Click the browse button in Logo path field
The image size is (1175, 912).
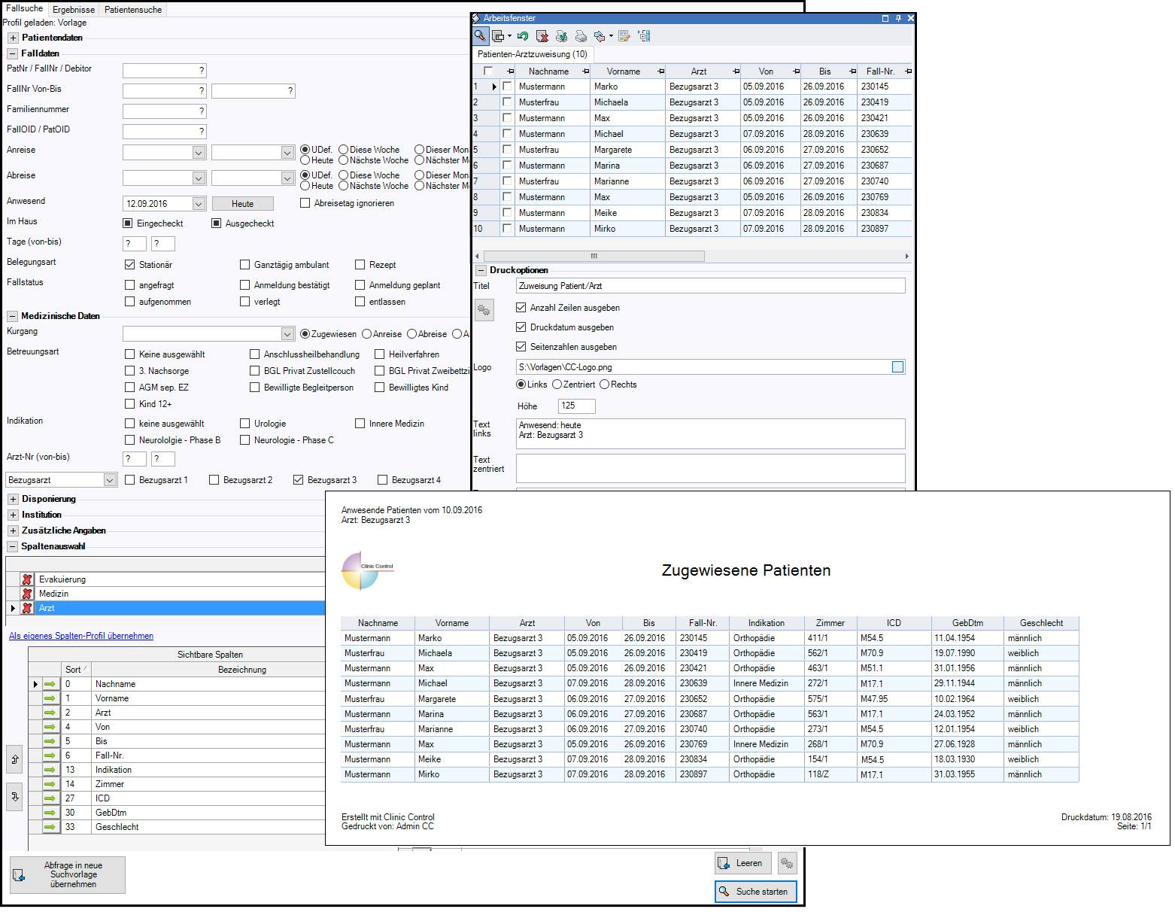(897, 367)
